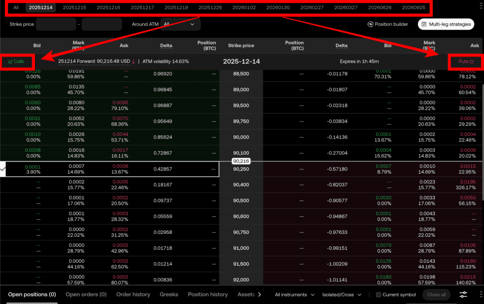The width and height of the screenshot is (484, 304).
Task: Click the minimum Strike price input field
Action: coord(56,24)
